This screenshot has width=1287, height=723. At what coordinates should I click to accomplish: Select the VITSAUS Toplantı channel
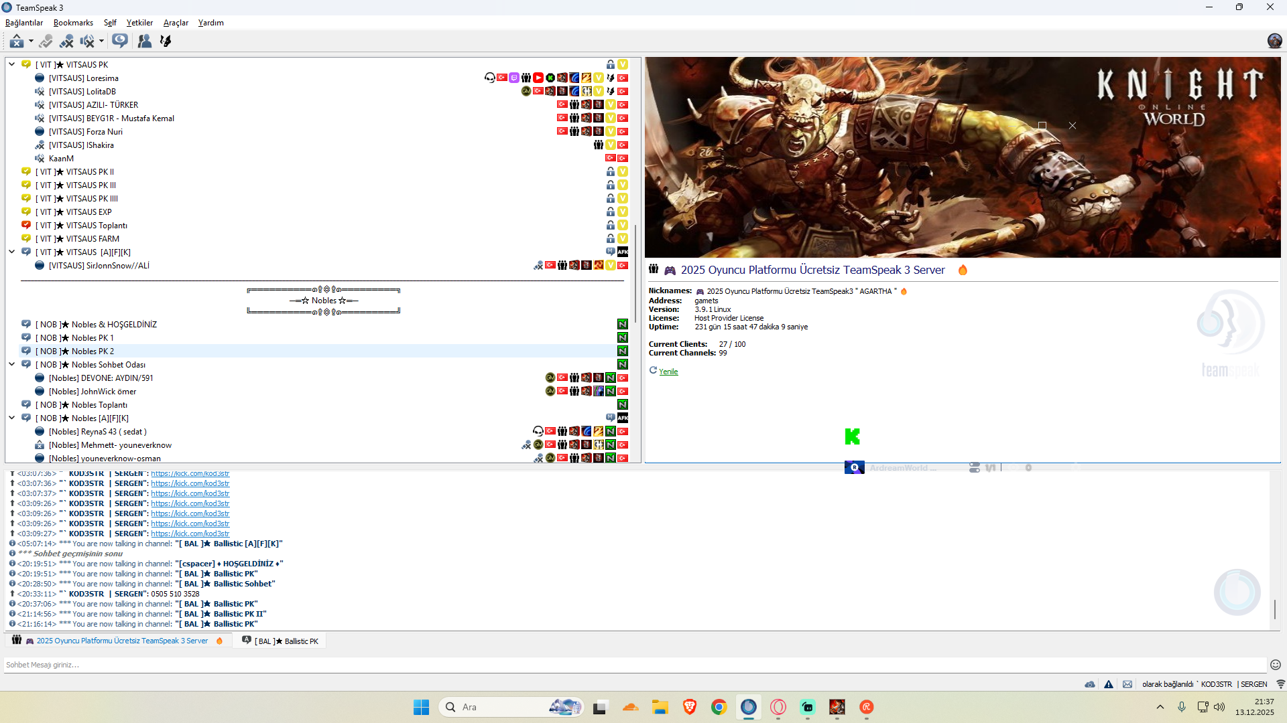[x=81, y=226]
